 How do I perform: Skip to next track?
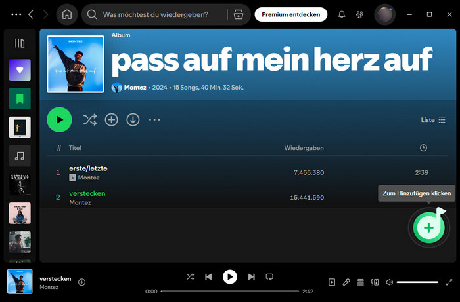tap(252, 276)
